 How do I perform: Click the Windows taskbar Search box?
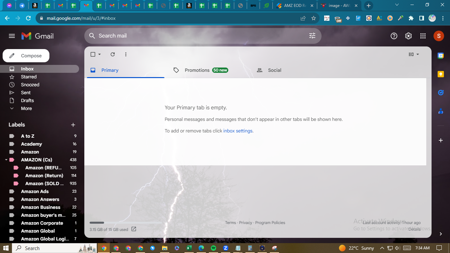tap(55, 248)
